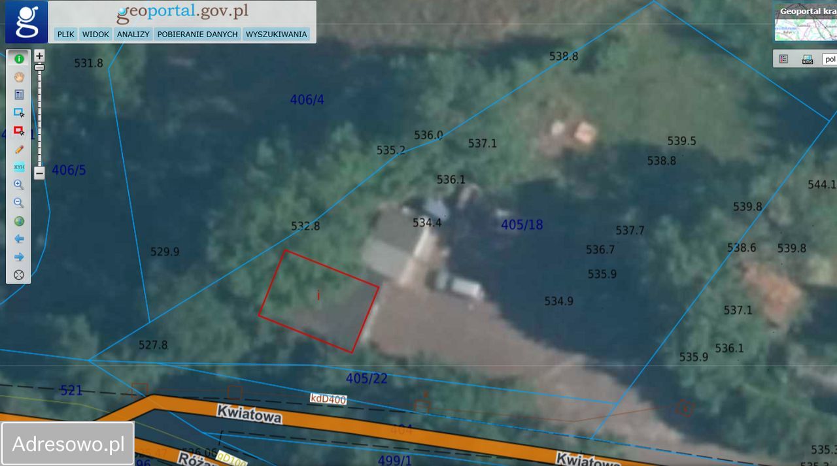Open the WYSZUKIWANIA menu
The height and width of the screenshot is (466, 837).
277,34
